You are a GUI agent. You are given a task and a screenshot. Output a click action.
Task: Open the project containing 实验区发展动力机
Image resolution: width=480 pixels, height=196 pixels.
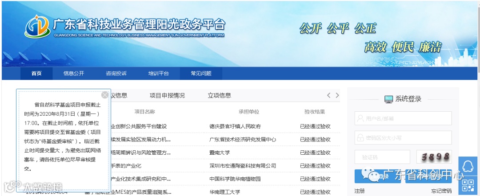click(141, 140)
